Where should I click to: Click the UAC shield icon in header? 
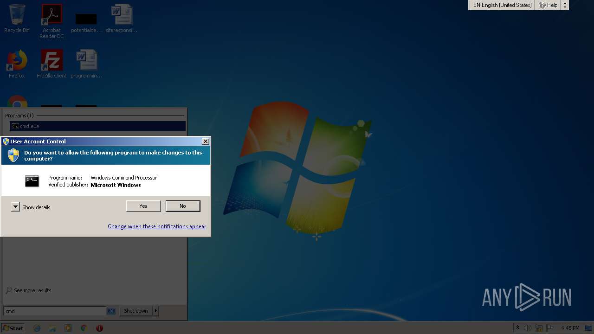point(13,155)
